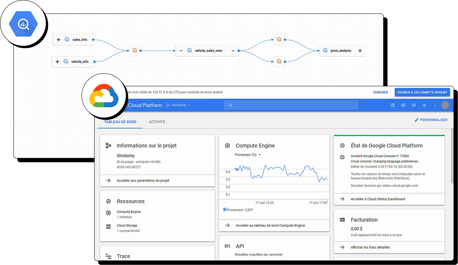The image size is (458, 265).
Task: Open the three-dot options menu
Action: (435, 105)
